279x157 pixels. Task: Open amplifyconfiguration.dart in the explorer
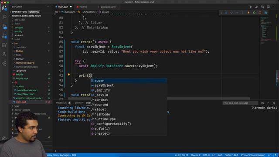click(29, 98)
